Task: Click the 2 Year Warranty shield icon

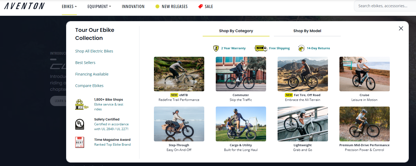Action: (x=216, y=48)
